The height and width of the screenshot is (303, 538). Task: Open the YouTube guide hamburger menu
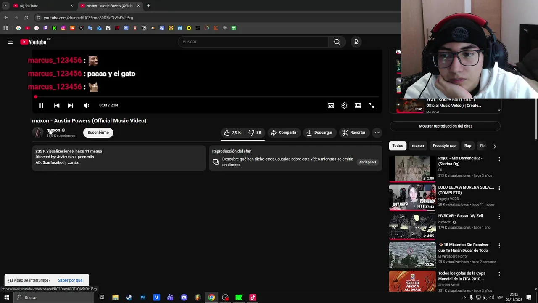click(x=10, y=42)
